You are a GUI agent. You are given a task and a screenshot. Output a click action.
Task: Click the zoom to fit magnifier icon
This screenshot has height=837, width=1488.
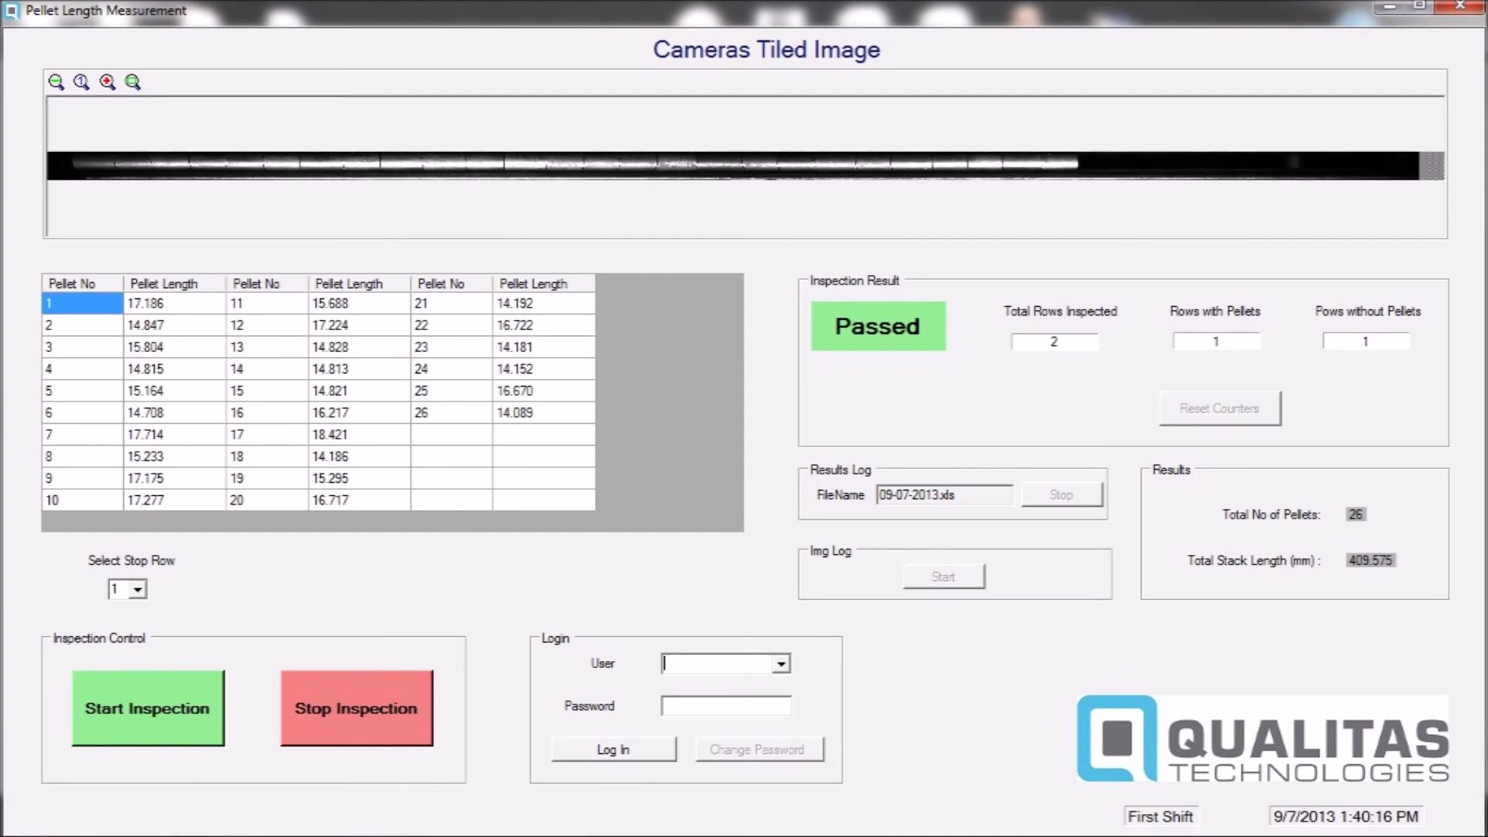tap(133, 82)
